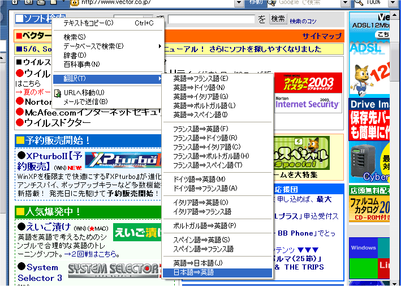Click the zoom magnifier icon
The image size is (401, 286).
(x=359, y=2)
